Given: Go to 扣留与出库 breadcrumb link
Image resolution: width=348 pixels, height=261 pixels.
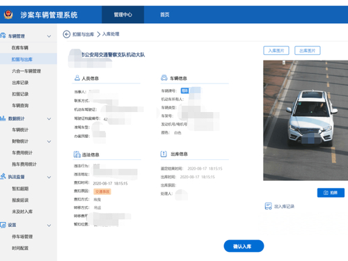Looking at the screenshot, I should [x=84, y=34].
